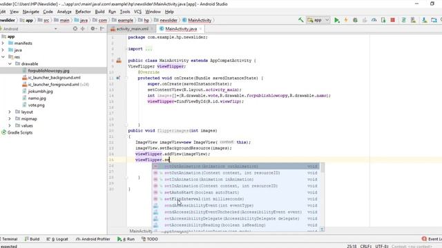Click Attach debugger to process icon
The image size is (442, 248).
[383, 20]
